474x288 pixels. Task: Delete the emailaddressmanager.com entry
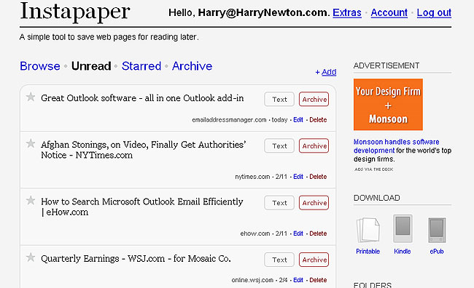coord(318,120)
